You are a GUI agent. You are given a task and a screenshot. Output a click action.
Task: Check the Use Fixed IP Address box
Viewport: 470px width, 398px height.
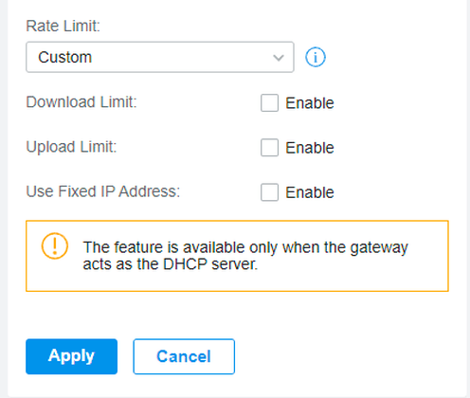(x=269, y=192)
